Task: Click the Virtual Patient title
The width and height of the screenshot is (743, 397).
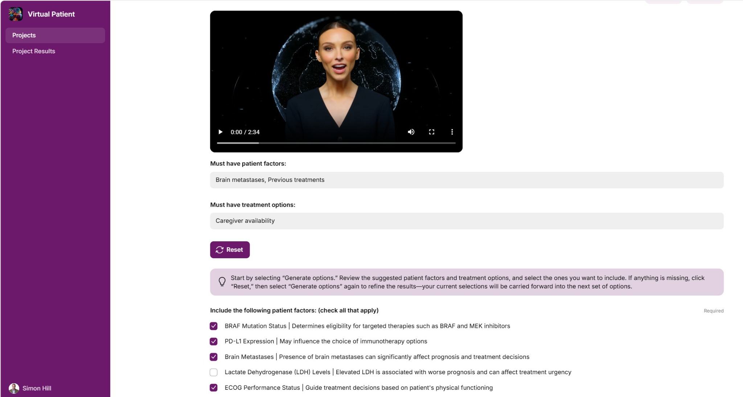Action: 51,14
